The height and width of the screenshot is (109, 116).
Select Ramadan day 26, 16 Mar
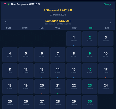[x=26, y=102]
